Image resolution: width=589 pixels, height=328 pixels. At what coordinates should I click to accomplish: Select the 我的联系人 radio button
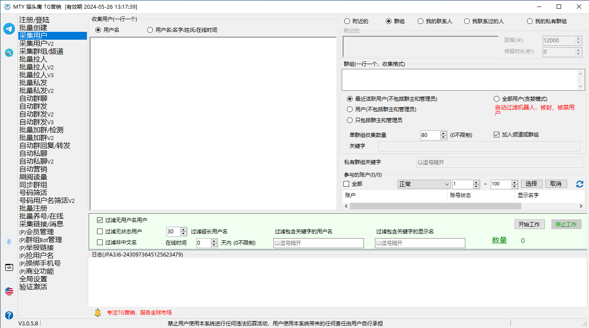pos(420,21)
